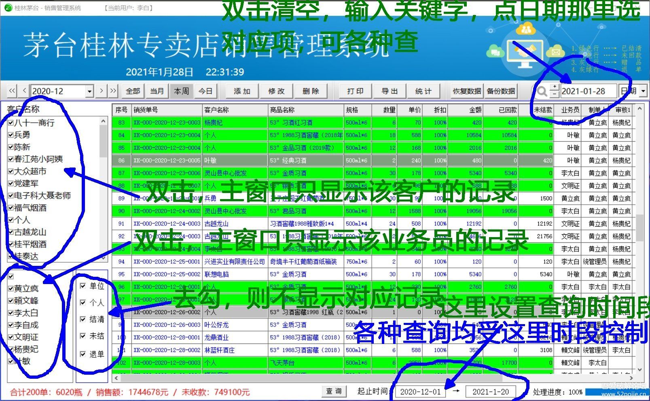The width and height of the screenshot is (650, 401).
Task: Click the 恢复数据 button
Action: (x=467, y=91)
